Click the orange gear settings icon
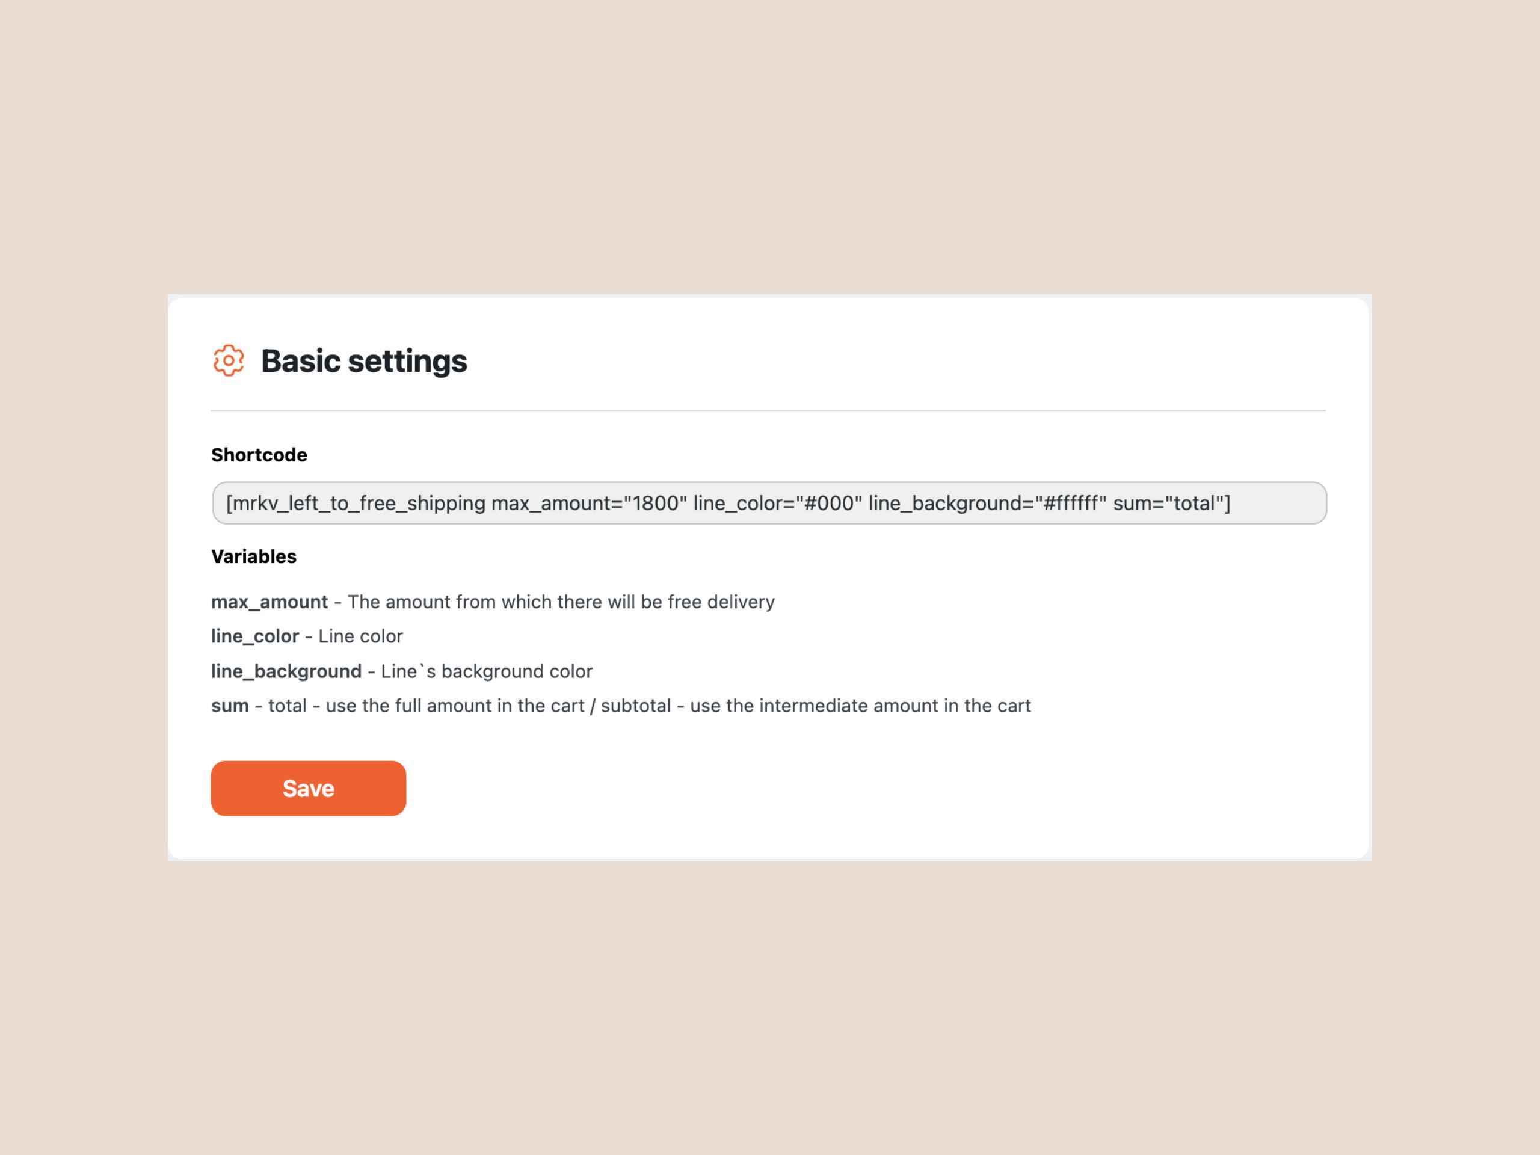The height and width of the screenshot is (1155, 1540). coord(229,360)
